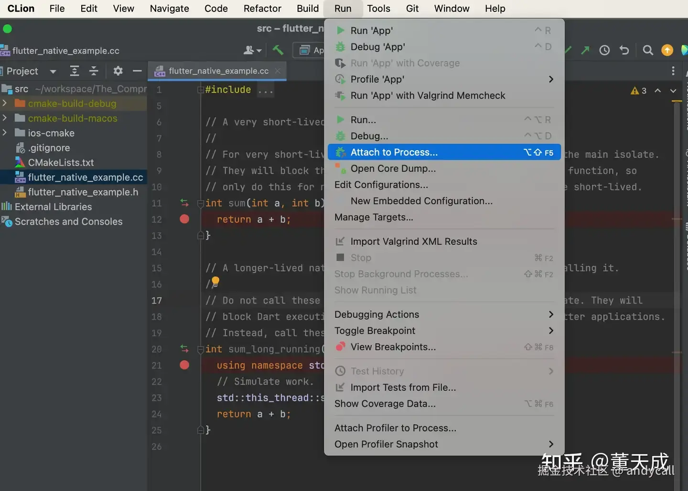Select Manage Targets... menu item
This screenshot has height=491, width=688.
click(444, 217)
